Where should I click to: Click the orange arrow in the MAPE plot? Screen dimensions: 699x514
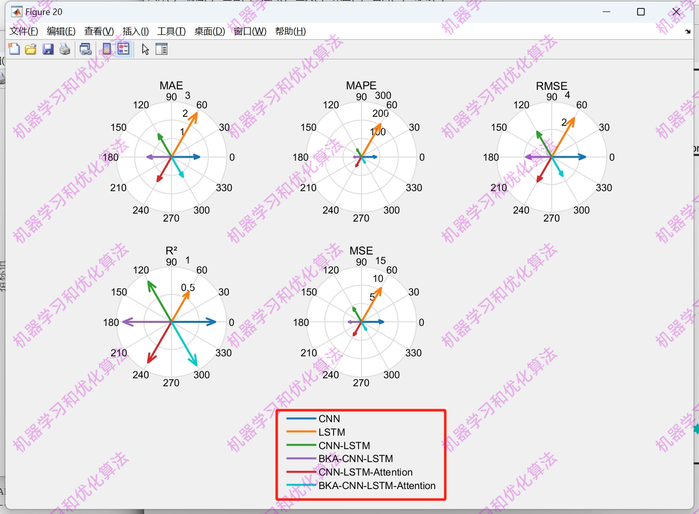pos(371,140)
